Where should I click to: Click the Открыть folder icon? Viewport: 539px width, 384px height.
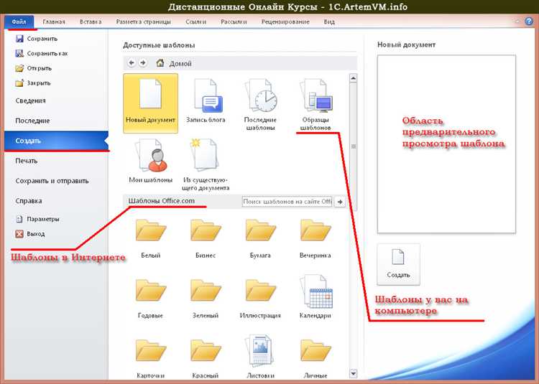(x=19, y=68)
